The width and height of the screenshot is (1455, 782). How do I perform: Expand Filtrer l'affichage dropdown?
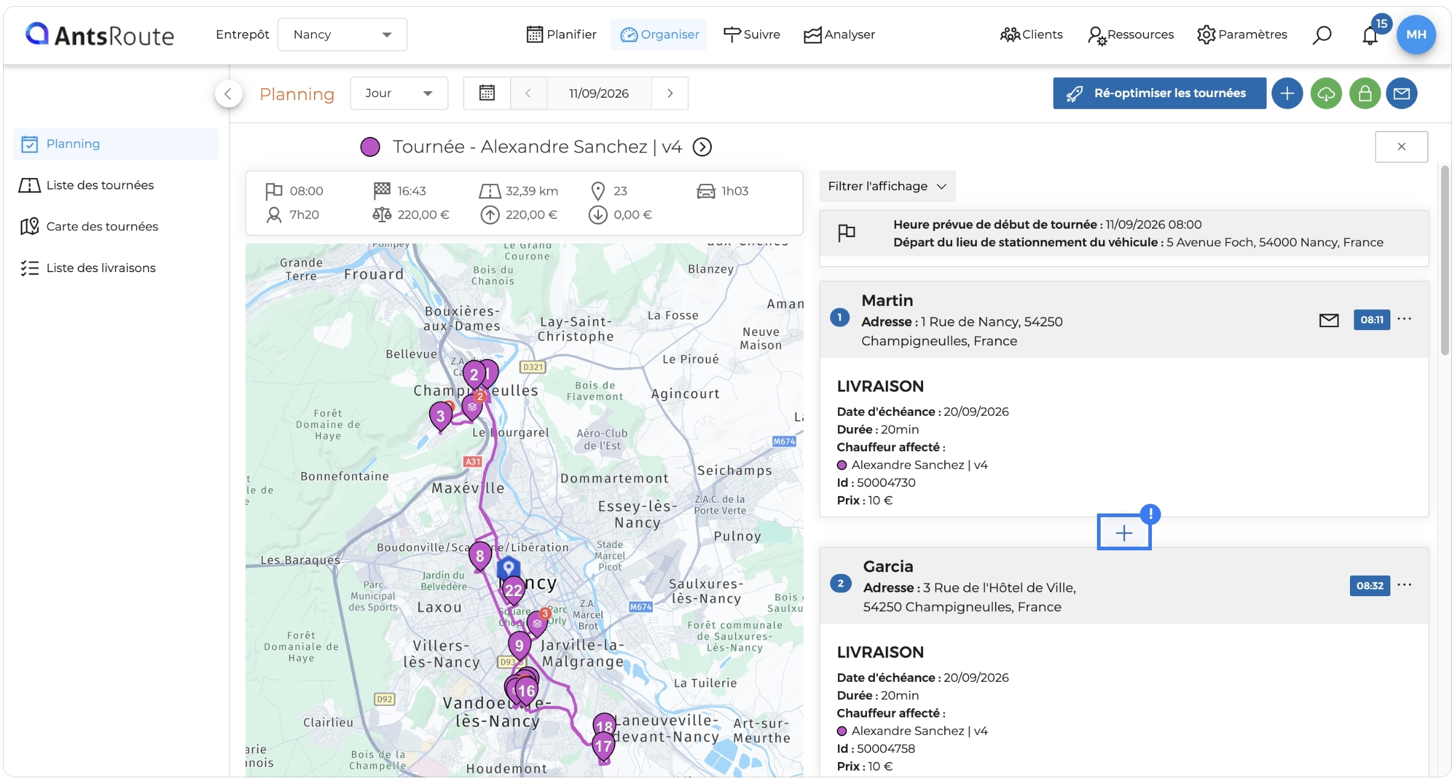coord(887,186)
